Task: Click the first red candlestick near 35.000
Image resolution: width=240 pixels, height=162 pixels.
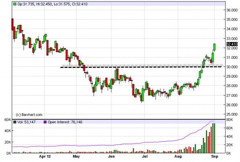Action: point(12,25)
